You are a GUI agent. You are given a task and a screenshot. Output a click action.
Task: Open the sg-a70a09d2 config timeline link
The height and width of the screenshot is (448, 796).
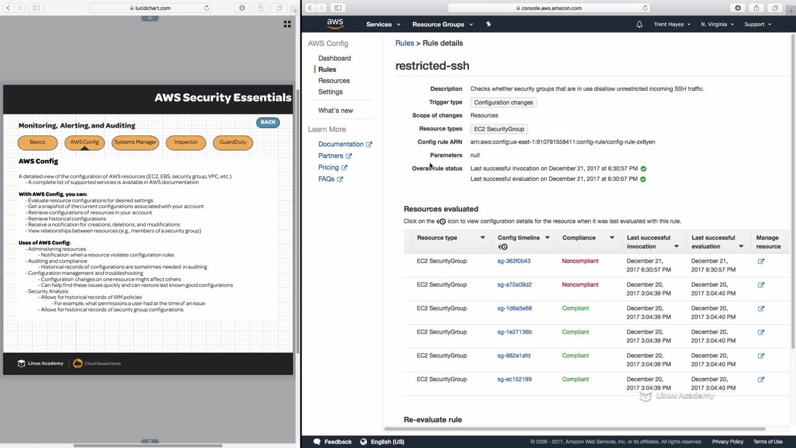(514, 285)
